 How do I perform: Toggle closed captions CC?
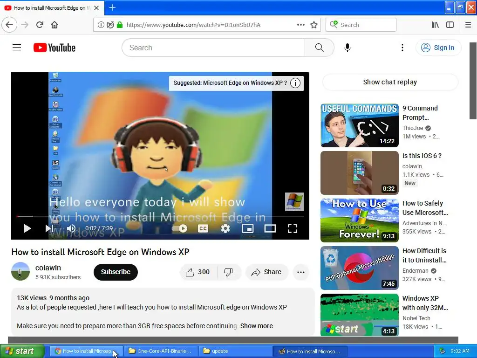203,228
